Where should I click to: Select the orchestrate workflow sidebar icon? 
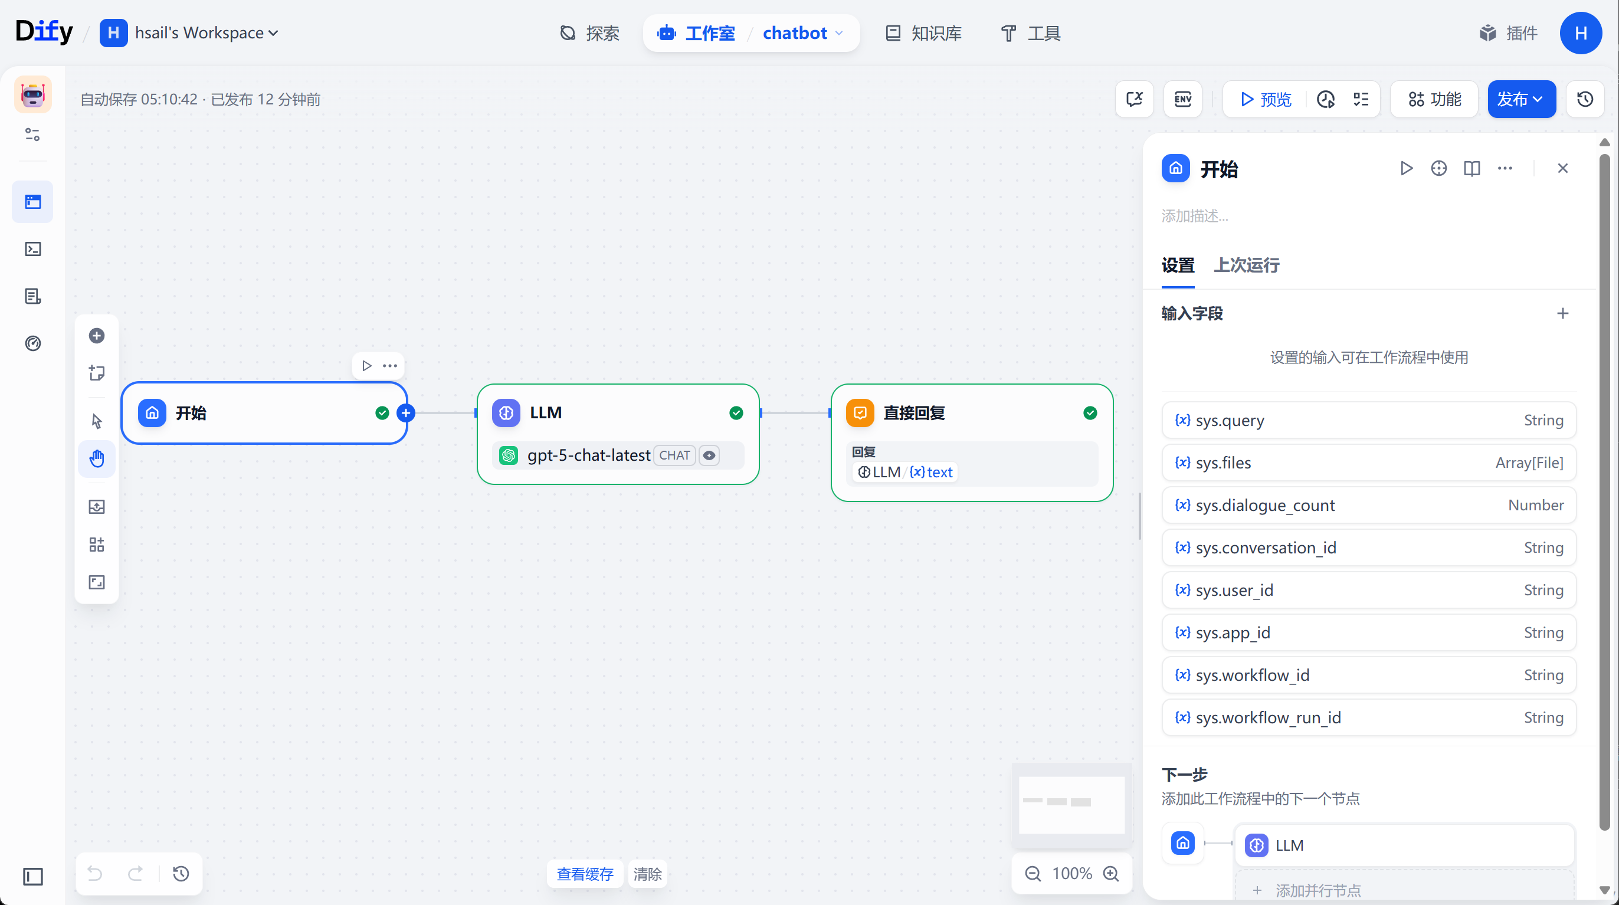(32, 202)
